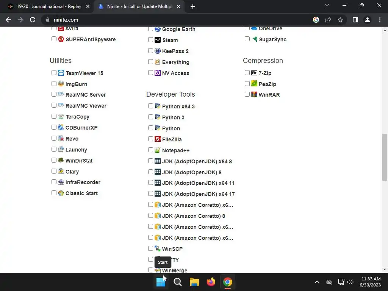
Task: Select the FileZilla checkbox
Action: [x=150, y=139]
